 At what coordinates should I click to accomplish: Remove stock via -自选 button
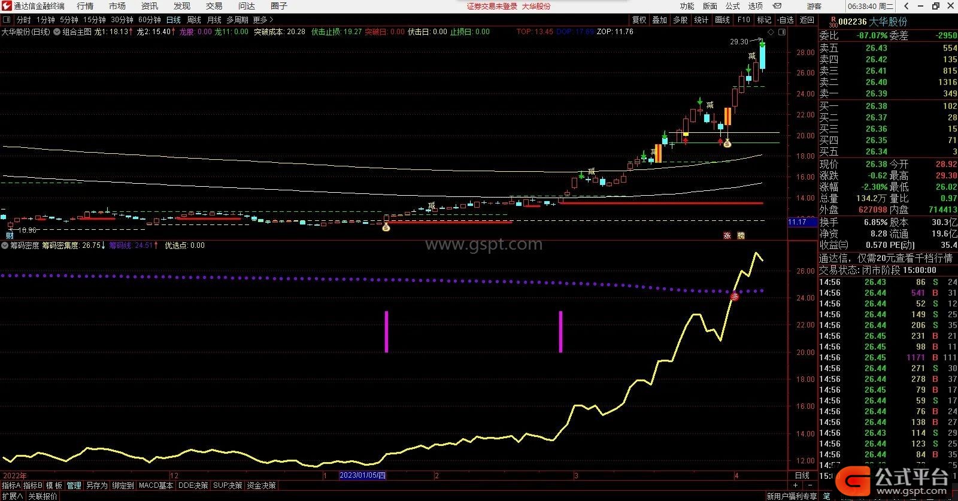click(x=785, y=20)
